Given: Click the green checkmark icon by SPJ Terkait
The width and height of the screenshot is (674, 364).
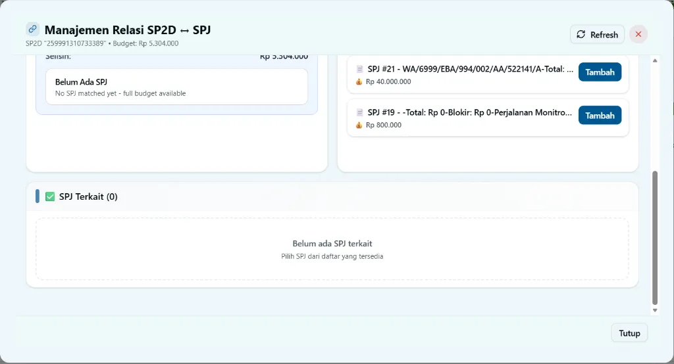Looking at the screenshot, I should [50, 196].
